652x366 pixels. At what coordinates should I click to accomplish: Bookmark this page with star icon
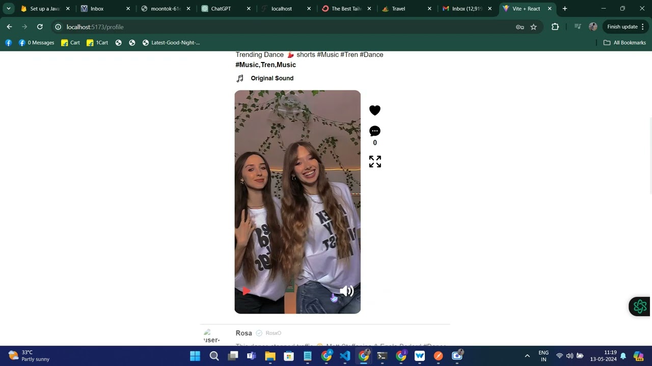[533, 27]
